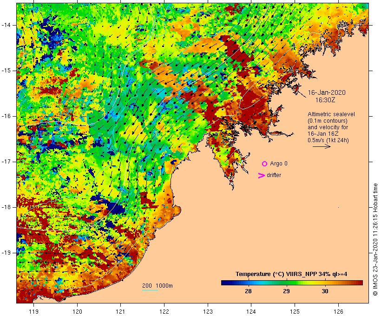Click the '29' color bar tick label
Image resolution: width=381 pixels, height=316 pixels.
point(286,291)
